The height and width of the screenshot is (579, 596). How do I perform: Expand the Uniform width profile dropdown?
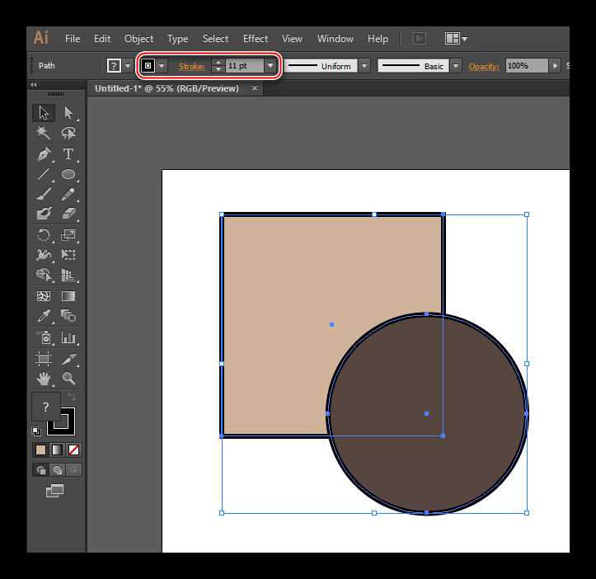(x=364, y=66)
